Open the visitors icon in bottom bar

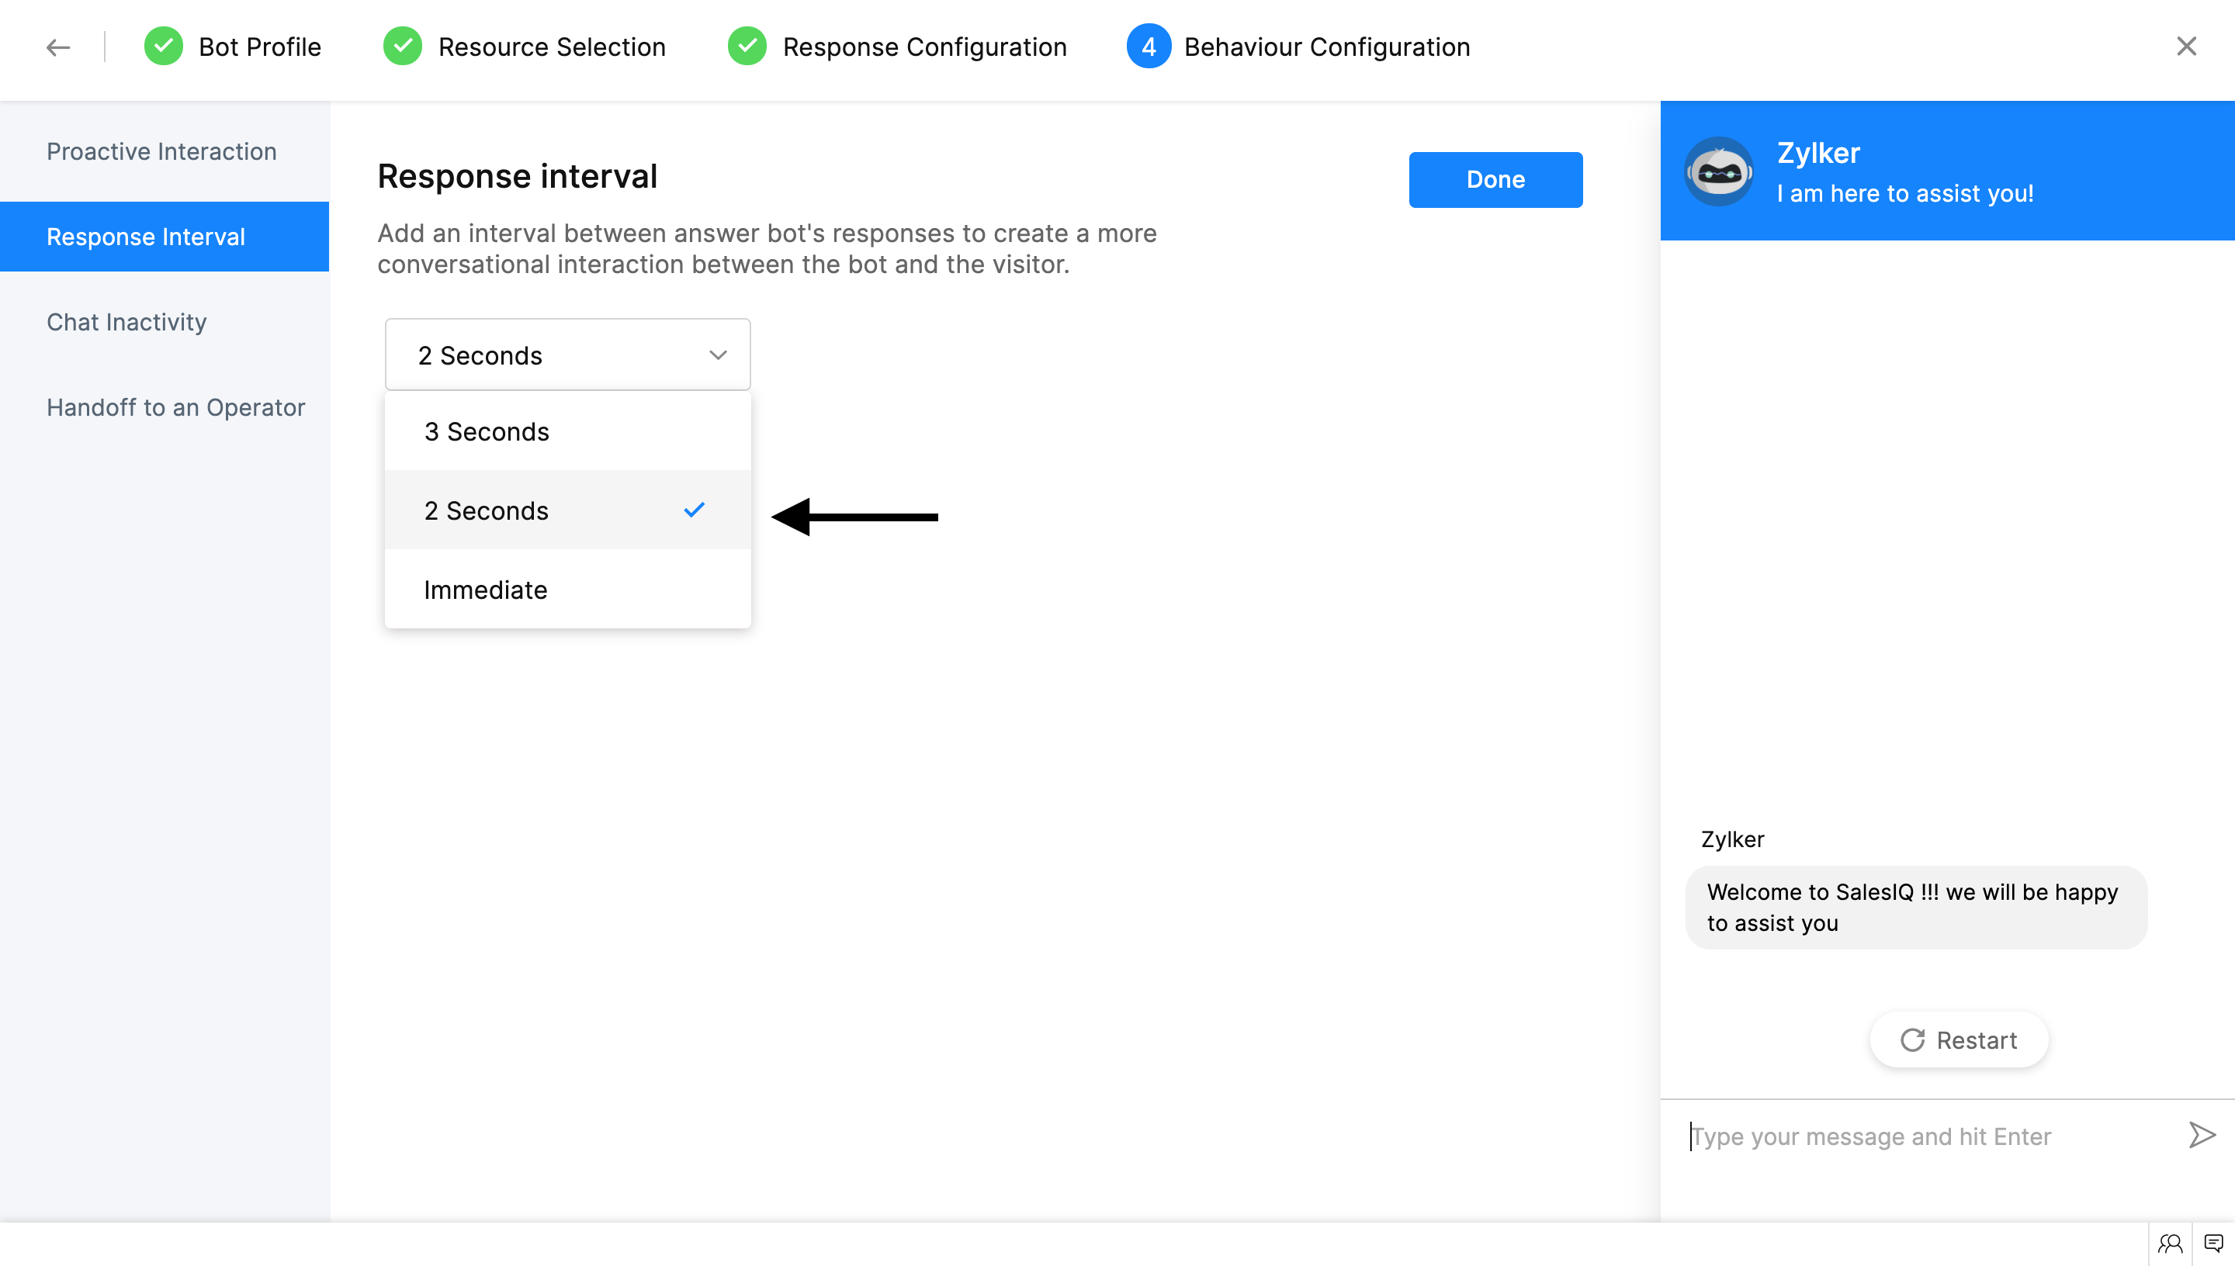(2170, 1244)
